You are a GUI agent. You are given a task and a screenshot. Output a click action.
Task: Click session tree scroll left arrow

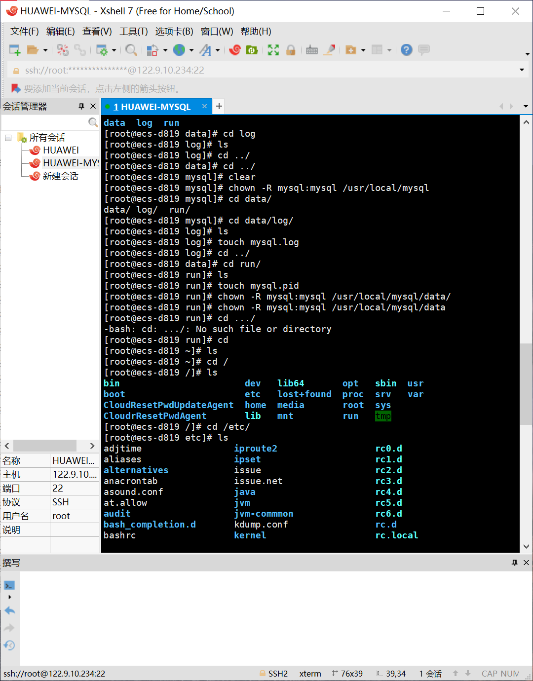click(x=7, y=446)
